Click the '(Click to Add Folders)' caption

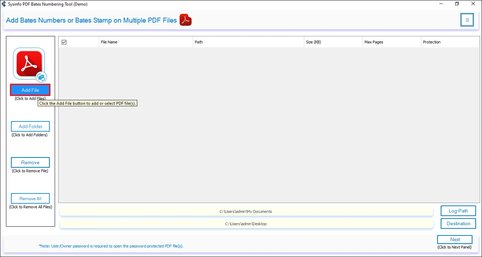pos(30,135)
